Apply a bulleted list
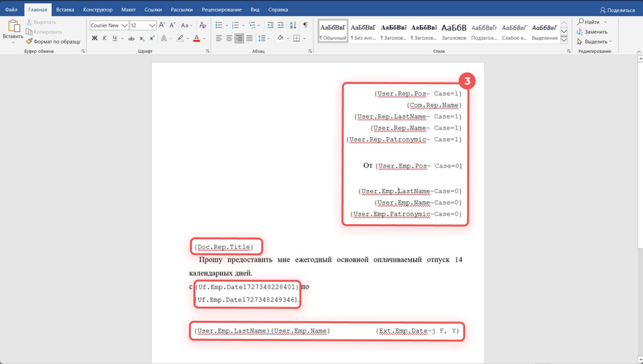Screen dimensions: 643x364 [x=219, y=25]
